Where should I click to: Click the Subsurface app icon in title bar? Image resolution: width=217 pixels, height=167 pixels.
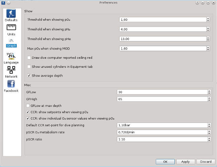3,3
